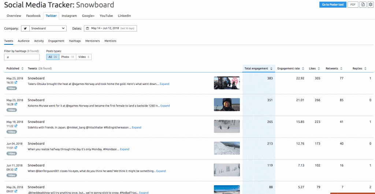Image resolution: width=375 pixels, height=194 pixels.
Task: Select the Twitter tab
Action: pos(51,16)
